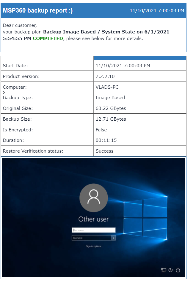Click the Other user avatar icon
The width and height of the screenshot is (196, 281).
pyautogui.click(x=93, y=198)
